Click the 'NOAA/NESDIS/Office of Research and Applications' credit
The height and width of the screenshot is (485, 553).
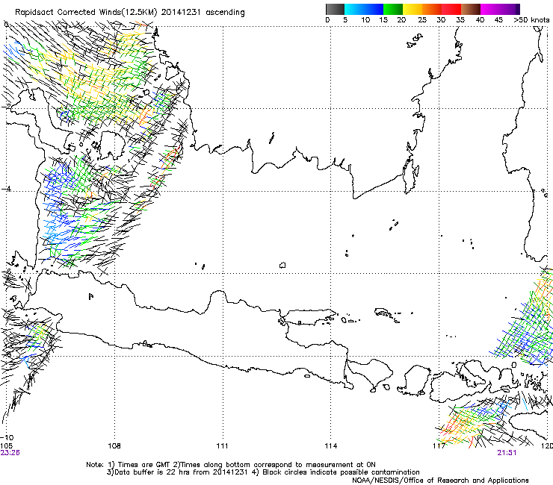click(x=440, y=481)
